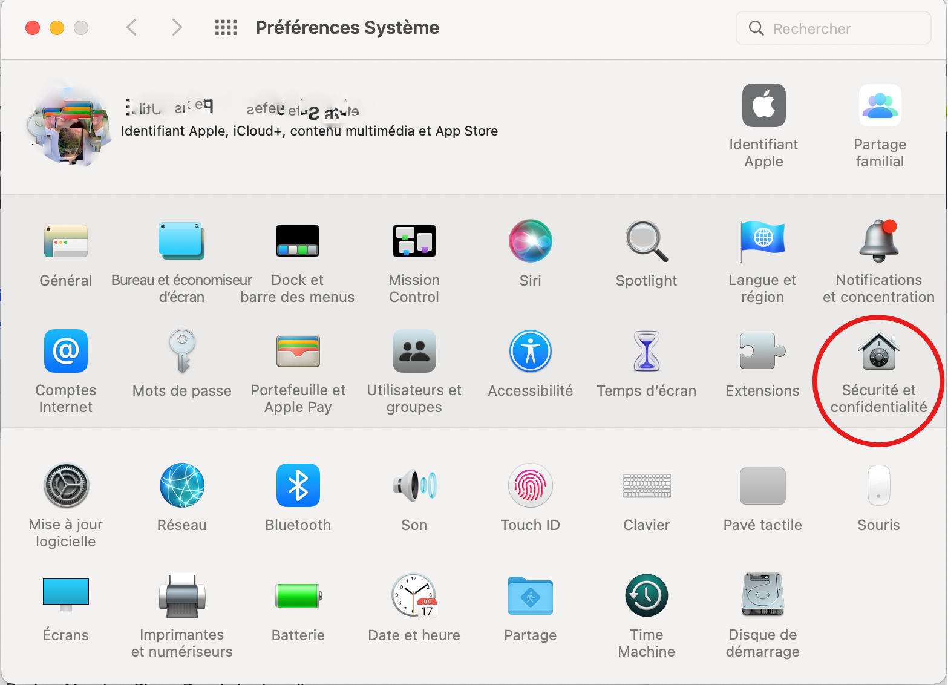Open Time Machine preferences
948x685 pixels.
coord(646,596)
